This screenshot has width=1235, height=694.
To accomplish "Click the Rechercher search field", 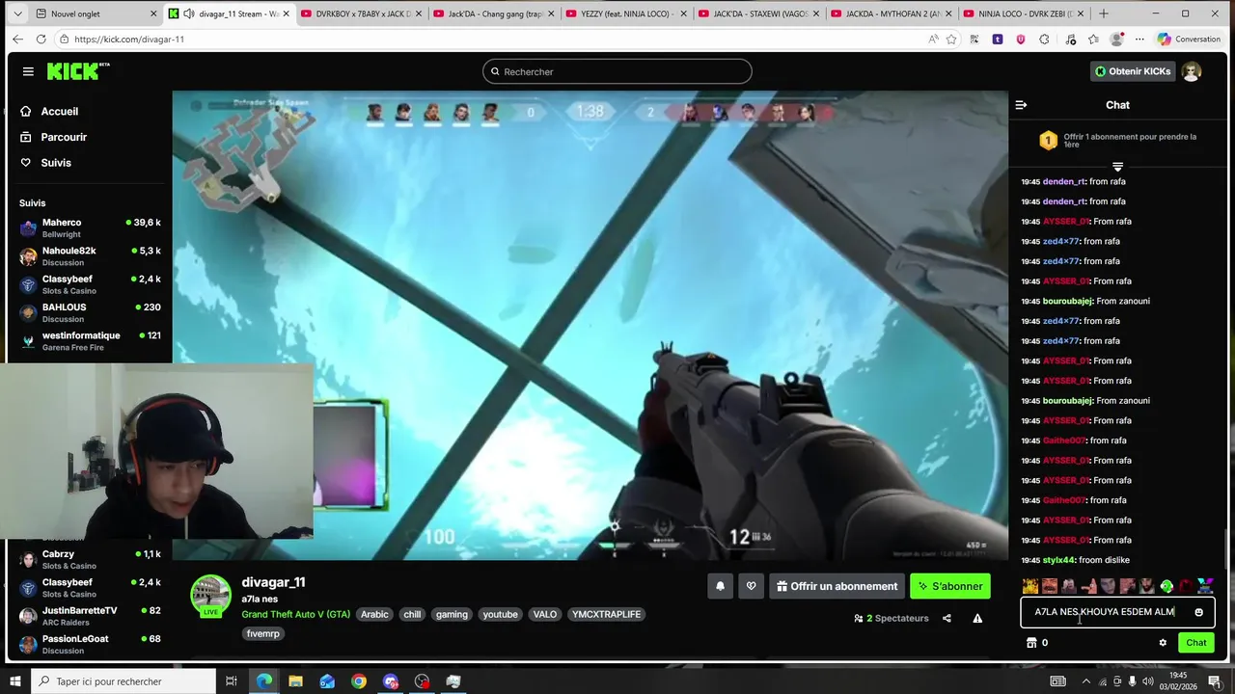I will click(x=617, y=71).
